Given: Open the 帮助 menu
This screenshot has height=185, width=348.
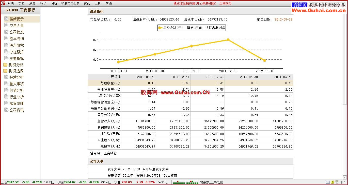Looking at the screenshot, I should click(x=108, y=3).
